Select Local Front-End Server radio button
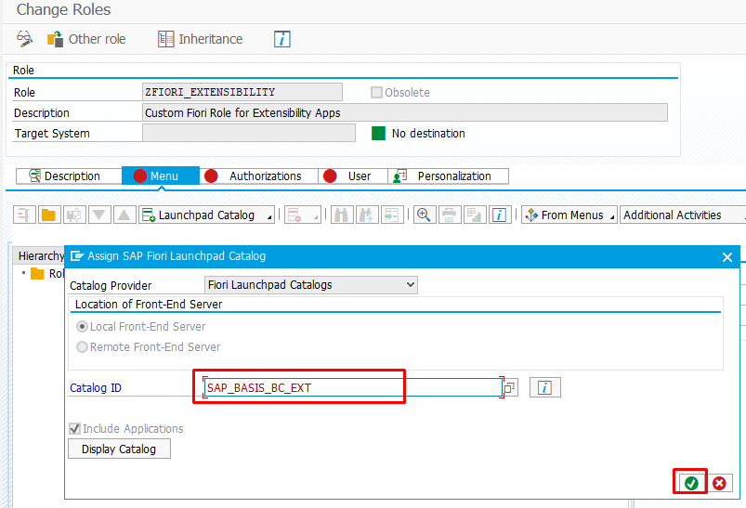 coord(83,327)
